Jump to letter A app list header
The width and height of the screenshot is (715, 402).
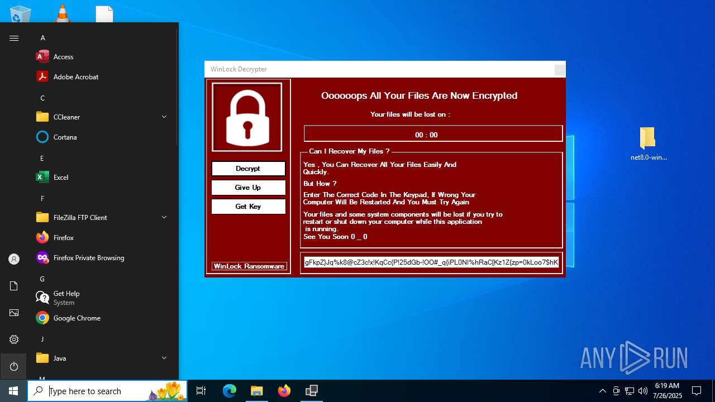tap(42, 38)
